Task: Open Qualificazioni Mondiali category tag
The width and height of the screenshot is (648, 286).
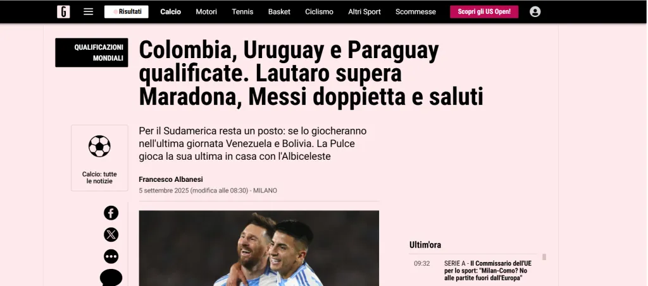Action: point(91,52)
